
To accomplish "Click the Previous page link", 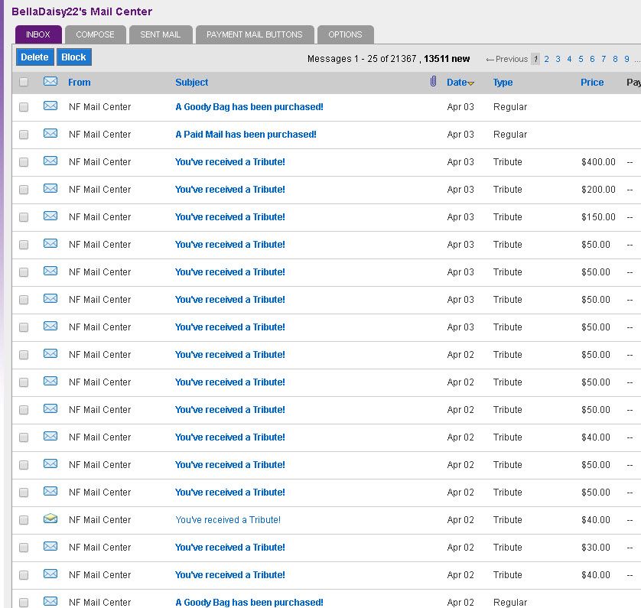I will pyautogui.click(x=507, y=59).
